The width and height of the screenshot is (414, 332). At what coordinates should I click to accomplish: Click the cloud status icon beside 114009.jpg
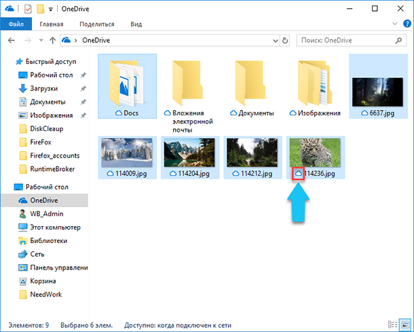pyautogui.click(x=111, y=174)
